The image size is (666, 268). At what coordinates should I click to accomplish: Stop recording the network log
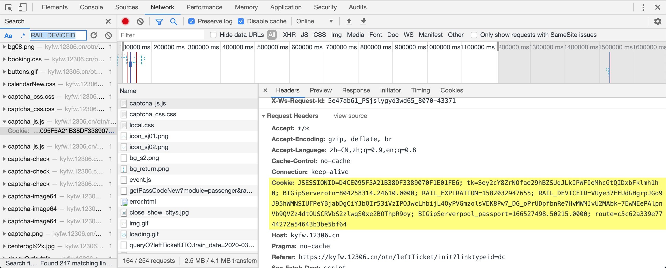click(x=125, y=21)
